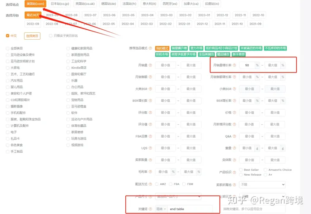Image resolution: width=311 pixels, height=214 pixels.
Task: Check the Best Seller checkbox
Action: pyautogui.click(x=241, y=170)
